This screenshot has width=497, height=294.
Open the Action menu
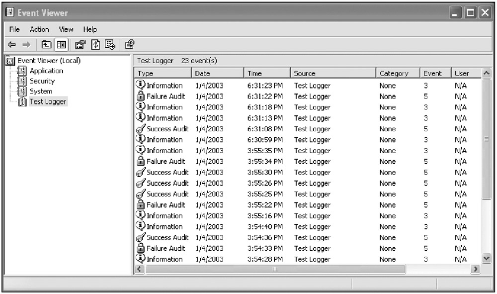click(39, 29)
